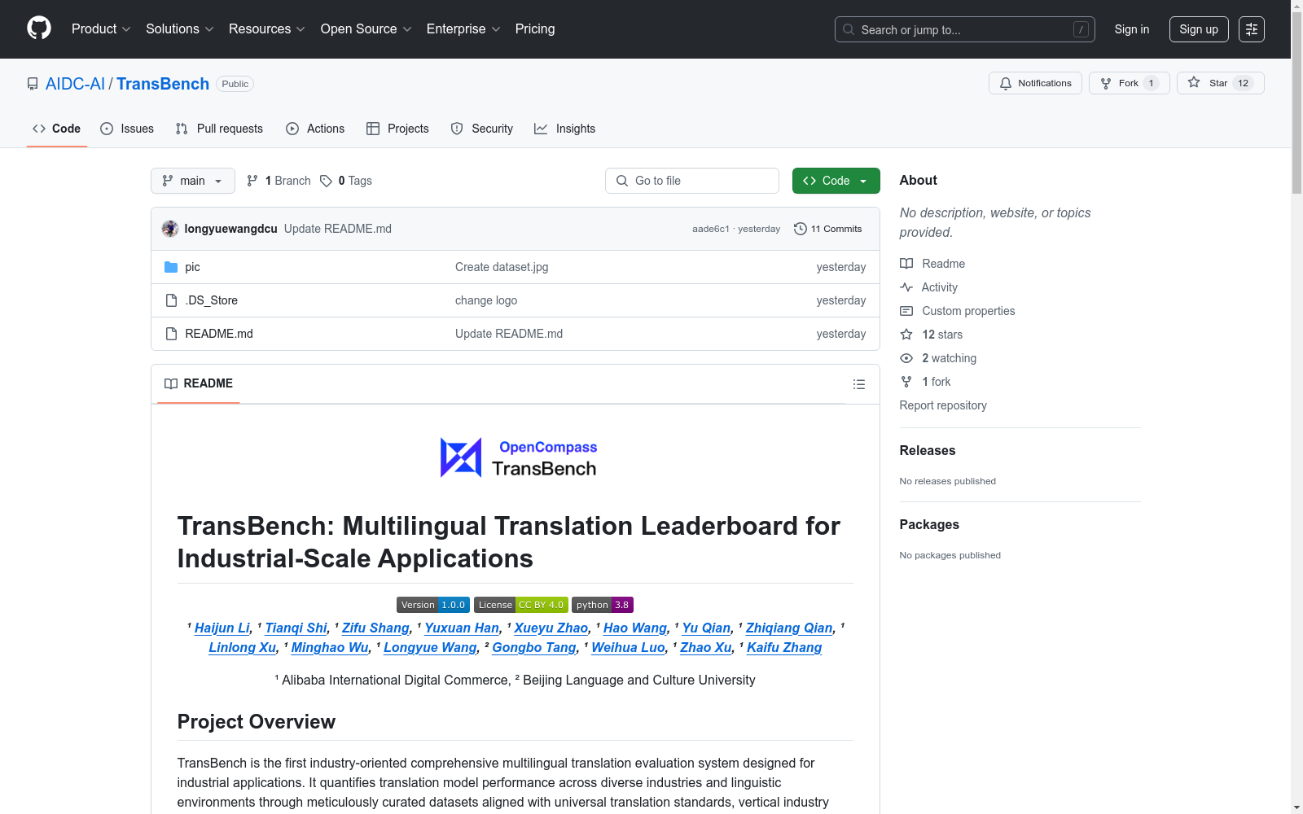The width and height of the screenshot is (1303, 814).
Task: Click the branch icon beside 1 Branch
Action: (x=252, y=181)
